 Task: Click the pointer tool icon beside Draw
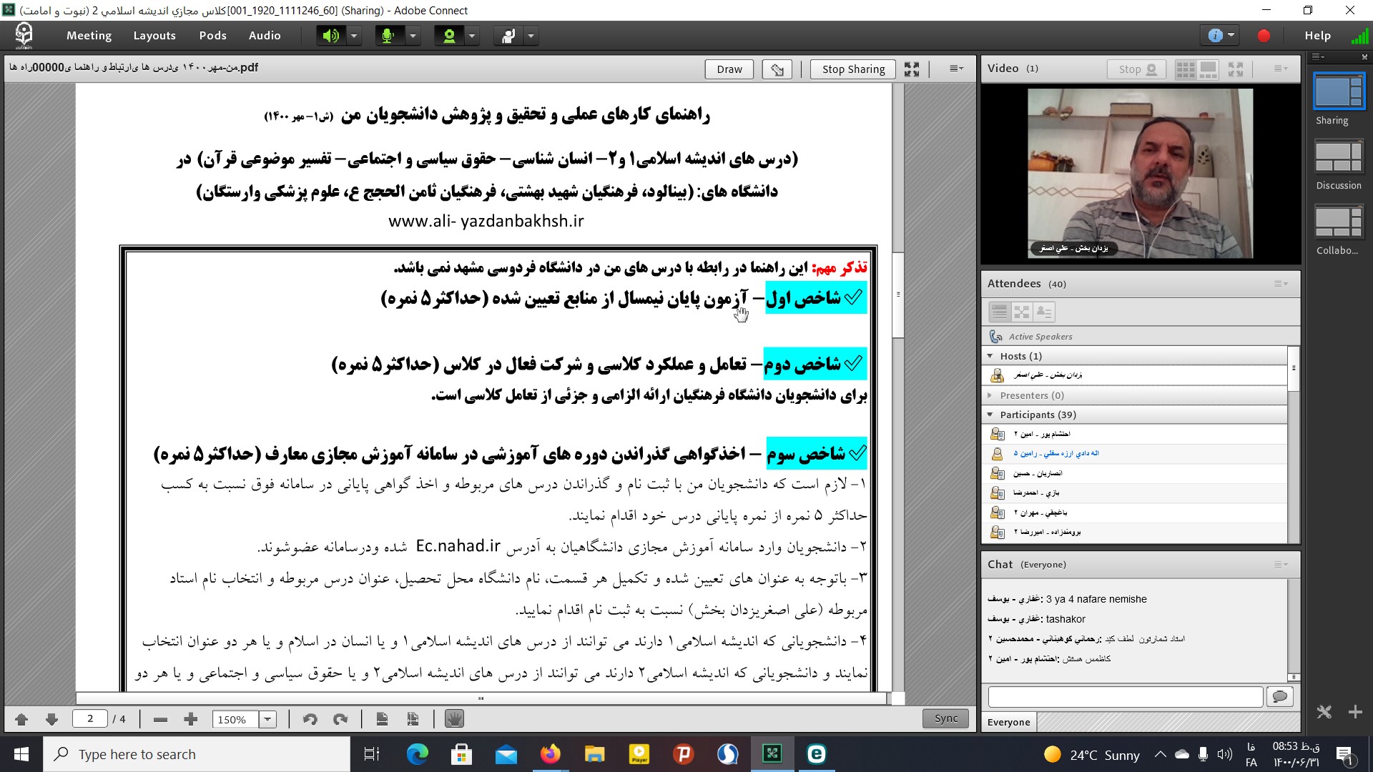(777, 69)
